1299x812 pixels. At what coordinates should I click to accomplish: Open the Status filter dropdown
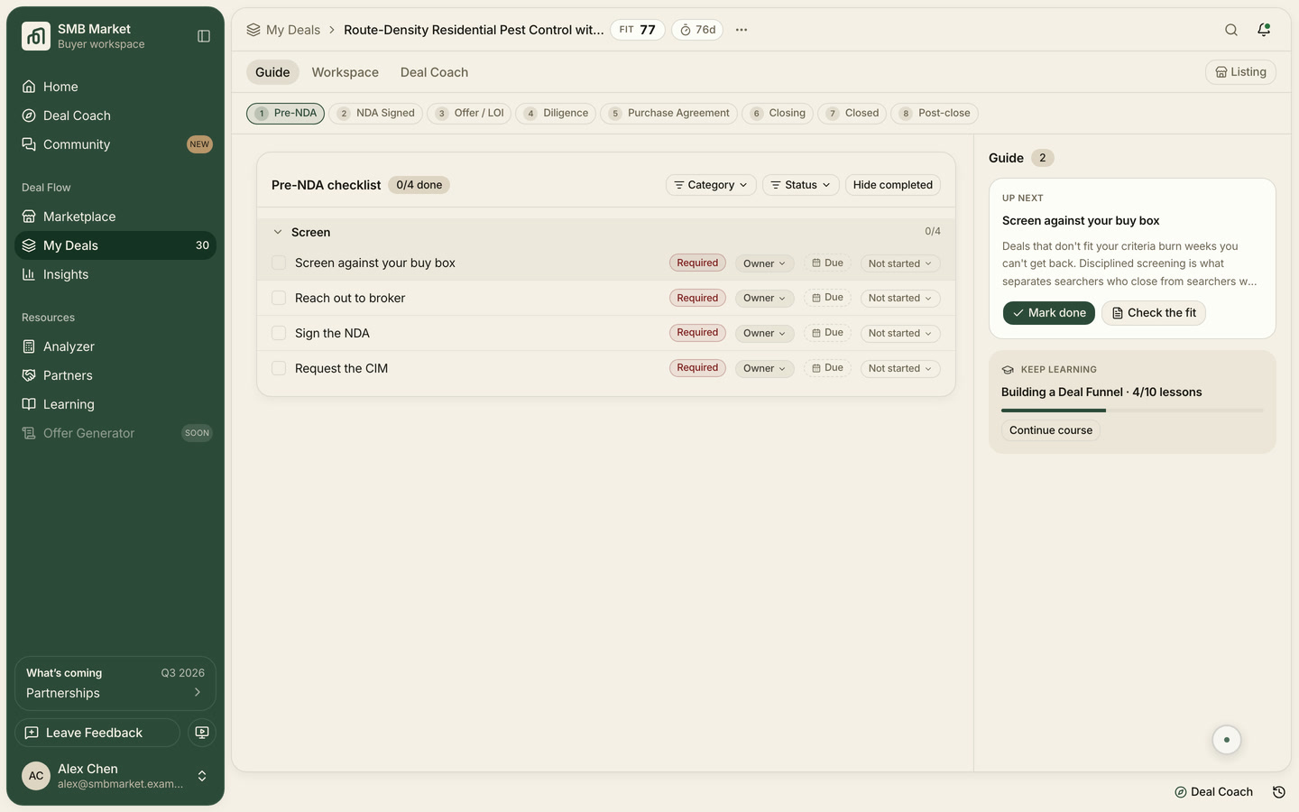[801, 185]
